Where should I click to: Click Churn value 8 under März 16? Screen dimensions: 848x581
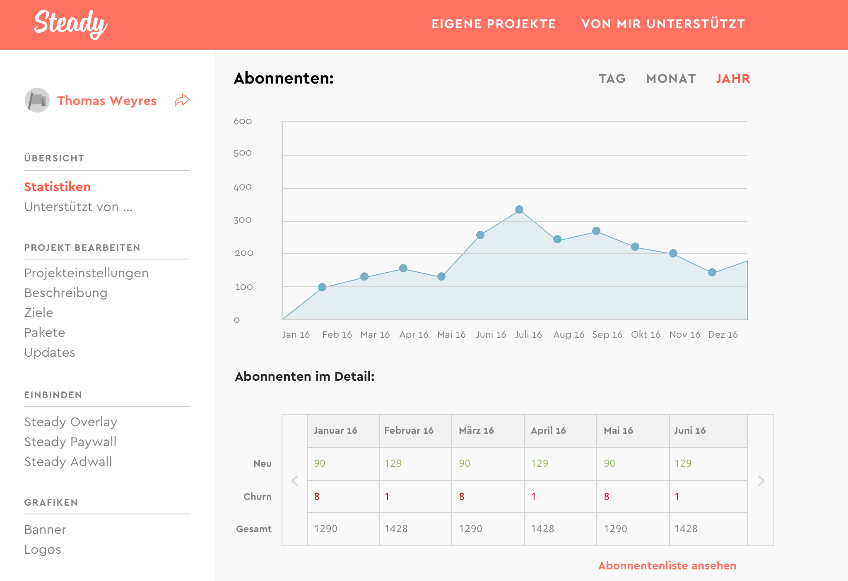pos(462,497)
